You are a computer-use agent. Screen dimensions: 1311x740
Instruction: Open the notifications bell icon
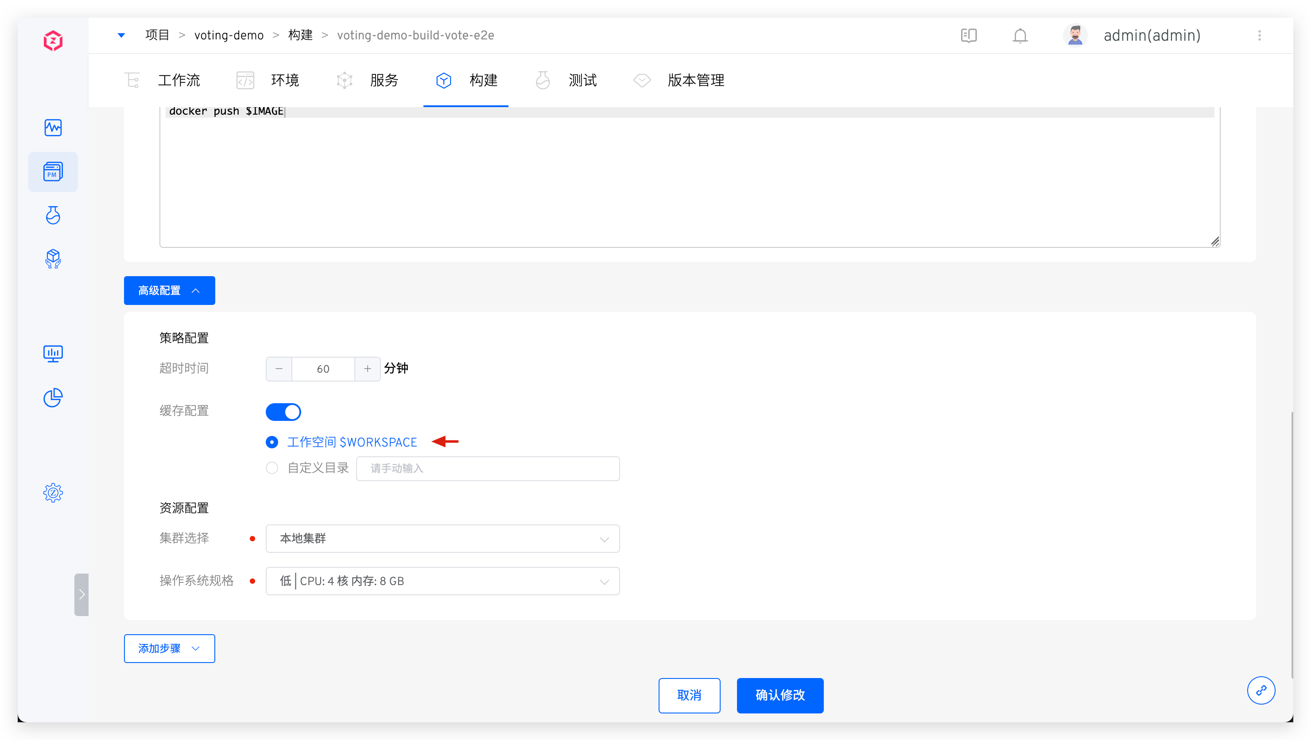click(x=1020, y=35)
